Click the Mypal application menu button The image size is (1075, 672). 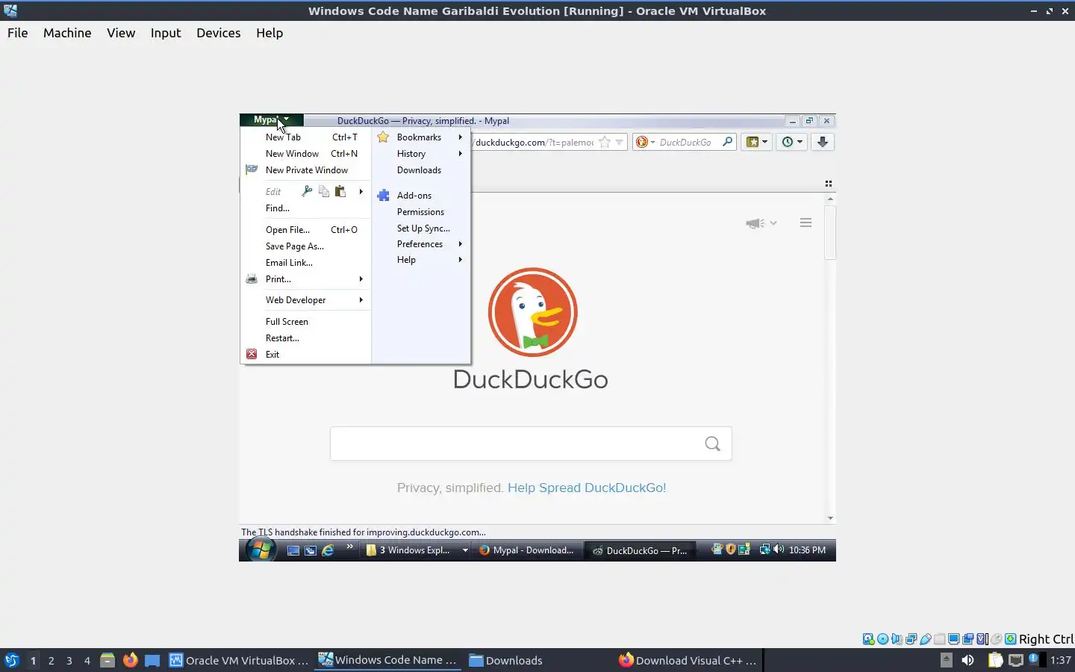tap(271, 119)
